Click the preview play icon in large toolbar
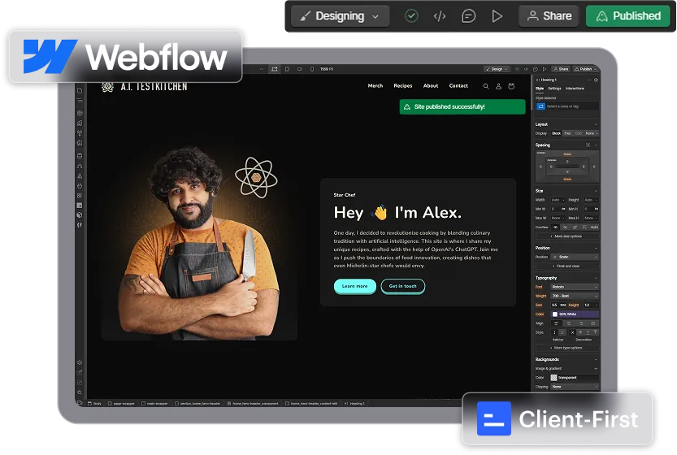Screen dimensions: 677x455 pyautogui.click(x=497, y=16)
